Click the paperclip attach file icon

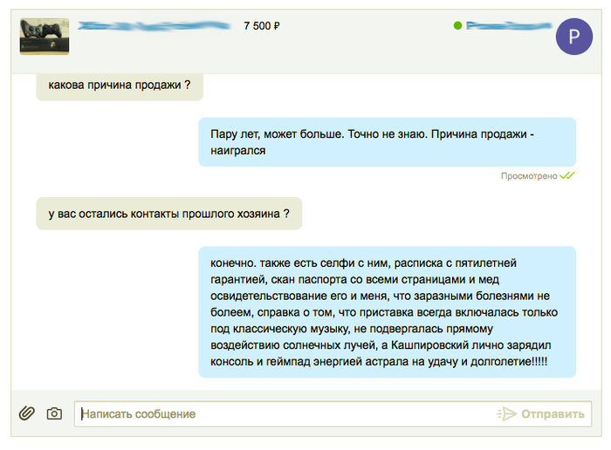point(27,413)
